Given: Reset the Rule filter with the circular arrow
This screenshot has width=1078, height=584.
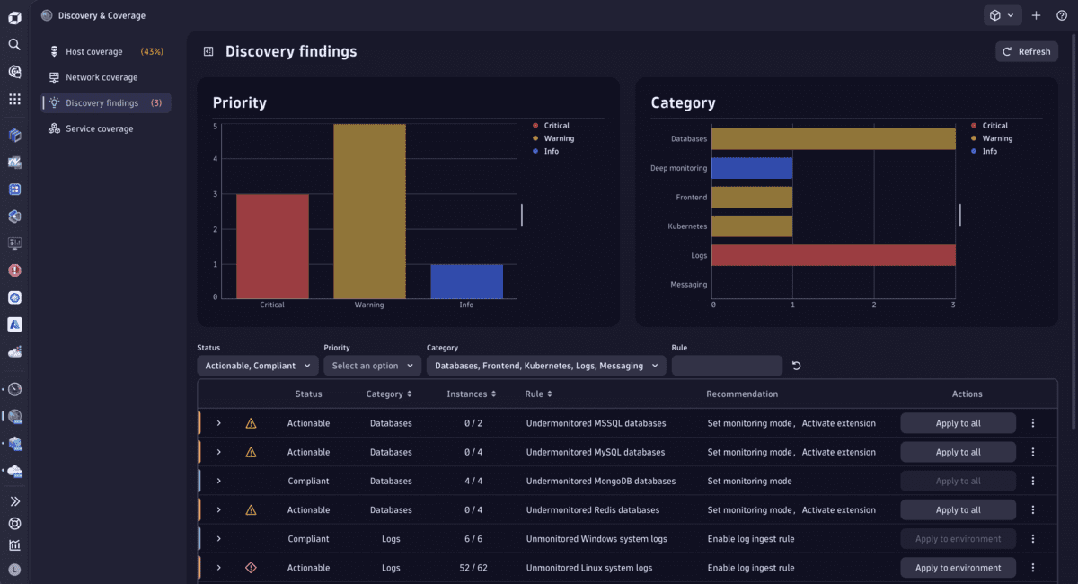Looking at the screenshot, I should click(x=798, y=366).
